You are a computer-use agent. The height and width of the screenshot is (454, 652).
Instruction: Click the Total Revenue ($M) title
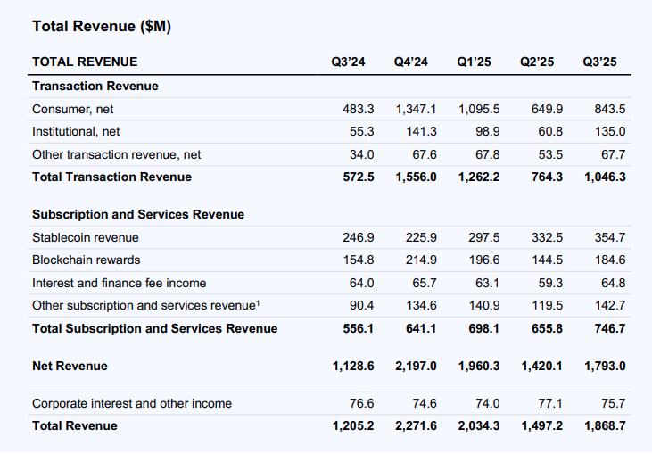tap(101, 27)
